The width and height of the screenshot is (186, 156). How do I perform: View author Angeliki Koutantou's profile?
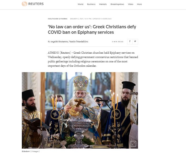(59, 42)
